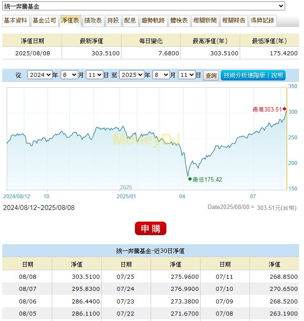
Task: Click the 2025/01 axis label on chart
Action: click(x=126, y=196)
